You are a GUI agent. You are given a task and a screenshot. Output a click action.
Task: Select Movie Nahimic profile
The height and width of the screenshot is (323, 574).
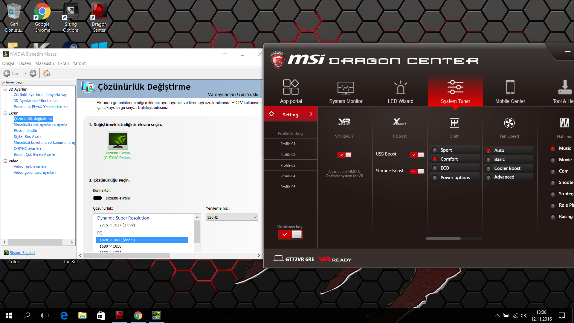coord(562,160)
